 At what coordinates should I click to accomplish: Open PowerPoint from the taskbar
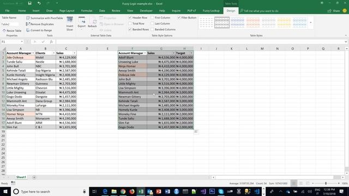[159, 192]
